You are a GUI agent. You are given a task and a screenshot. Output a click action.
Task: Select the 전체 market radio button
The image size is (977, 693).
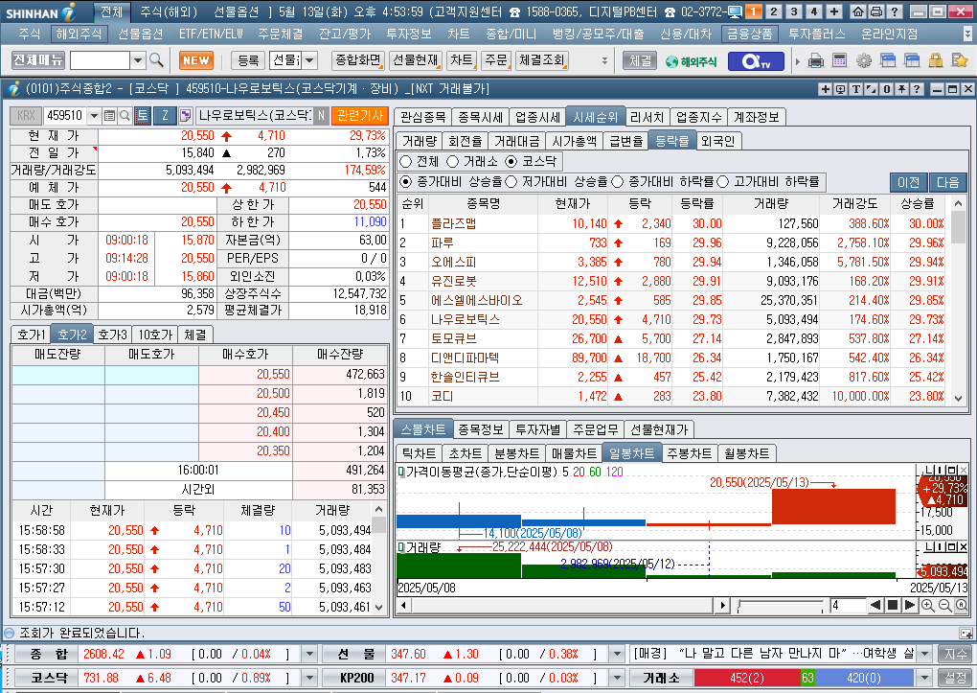pyautogui.click(x=406, y=162)
